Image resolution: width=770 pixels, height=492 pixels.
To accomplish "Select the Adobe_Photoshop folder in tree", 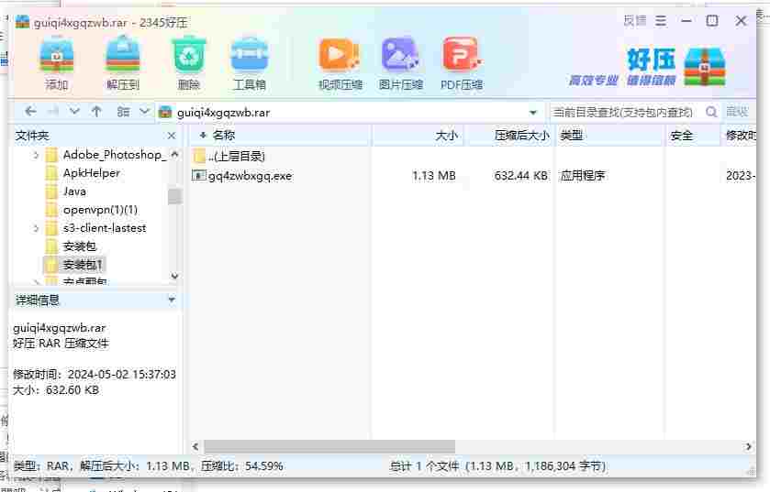I will (115, 155).
